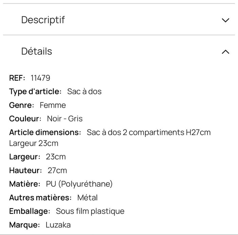This screenshot has width=238, height=235.
Task: Expand the Descriptif section chevron
Action: (x=225, y=20)
